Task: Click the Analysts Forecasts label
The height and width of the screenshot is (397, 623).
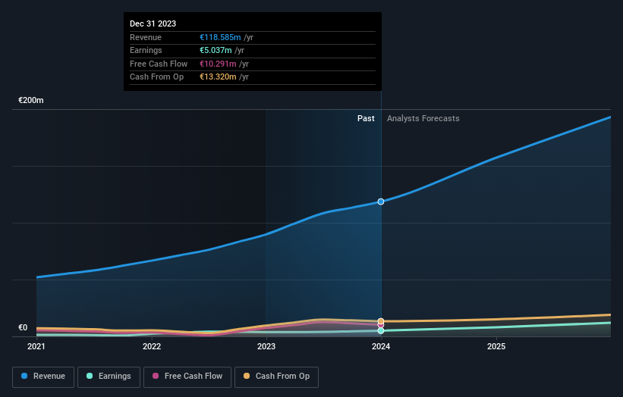Action: [423, 118]
